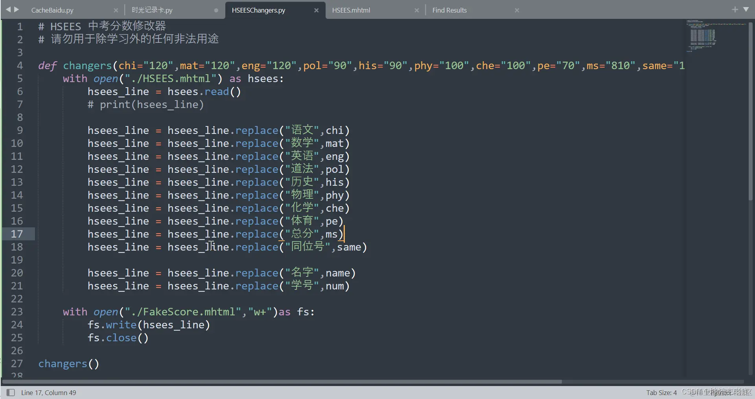Close the CacheBaidu.py tab
Screen dimensions: 755x399
coord(116,10)
